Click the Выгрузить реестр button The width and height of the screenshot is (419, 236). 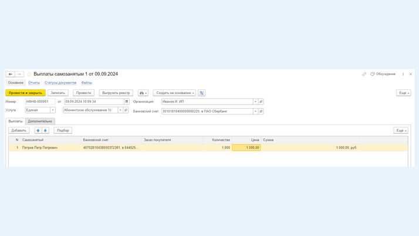click(x=116, y=93)
